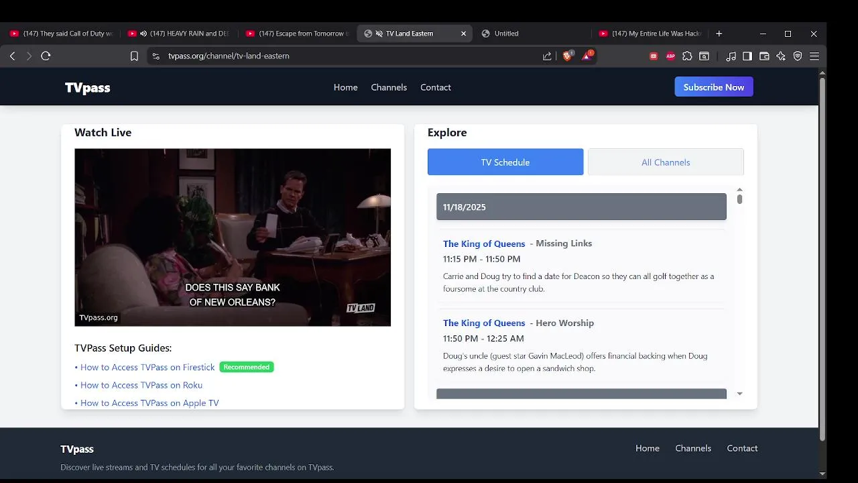Open the Leo AI sparkle icon
This screenshot has height=483, width=858.
point(781,56)
